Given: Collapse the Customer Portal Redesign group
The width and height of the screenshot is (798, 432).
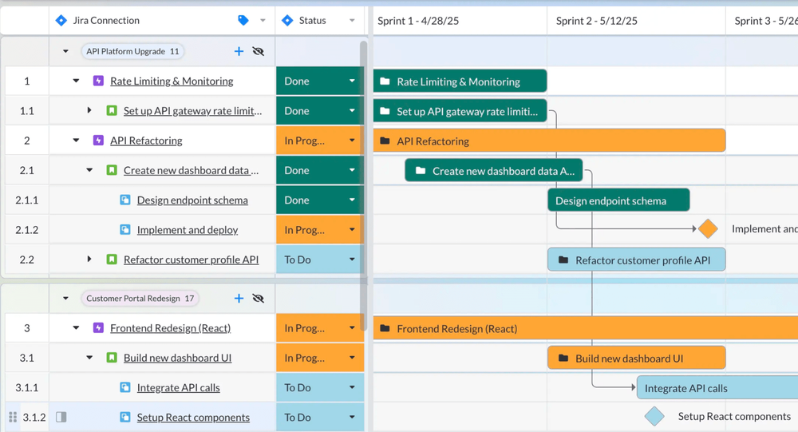Looking at the screenshot, I should tap(65, 298).
